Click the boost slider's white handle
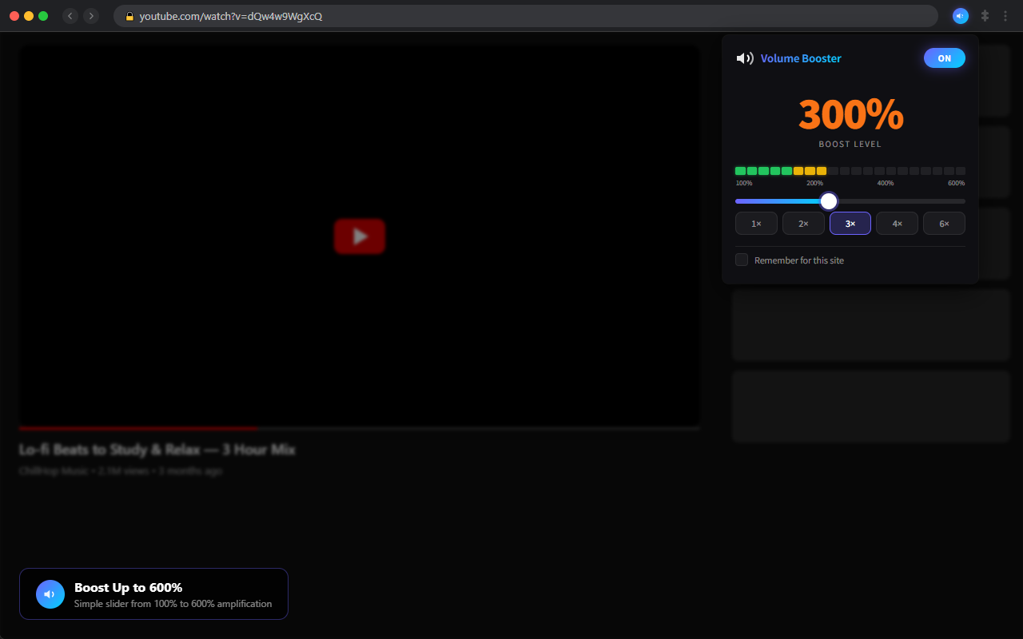The image size is (1023, 639). [x=829, y=201]
